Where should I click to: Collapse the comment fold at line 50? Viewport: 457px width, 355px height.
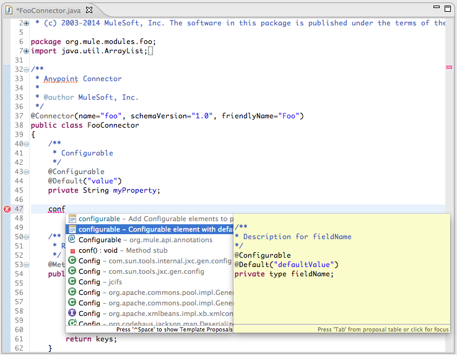(26, 237)
